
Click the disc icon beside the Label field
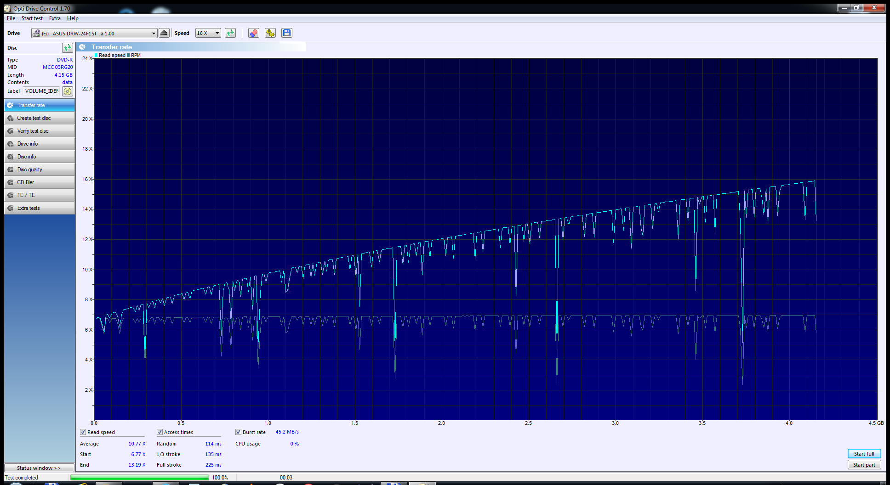pos(68,91)
